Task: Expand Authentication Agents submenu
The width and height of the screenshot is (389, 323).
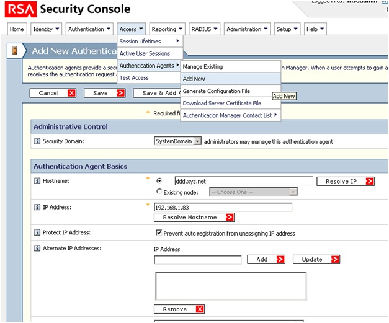Action: (x=149, y=66)
